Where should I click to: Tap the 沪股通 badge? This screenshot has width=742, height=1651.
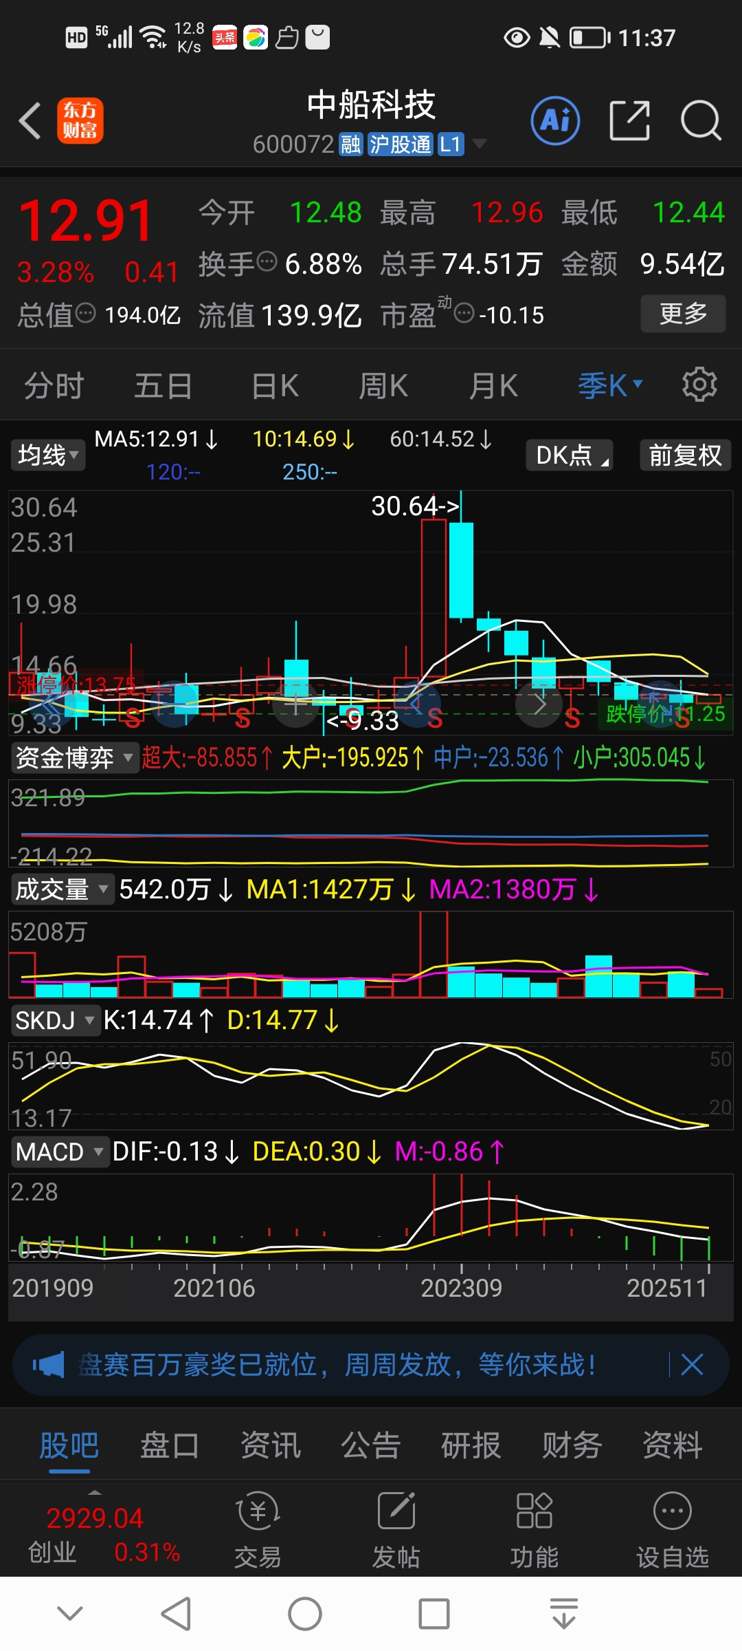click(x=400, y=144)
